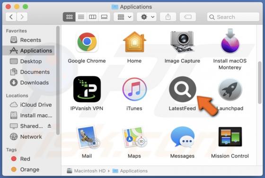
Task: Open the gear action menu dropdown
Action: click(147, 17)
